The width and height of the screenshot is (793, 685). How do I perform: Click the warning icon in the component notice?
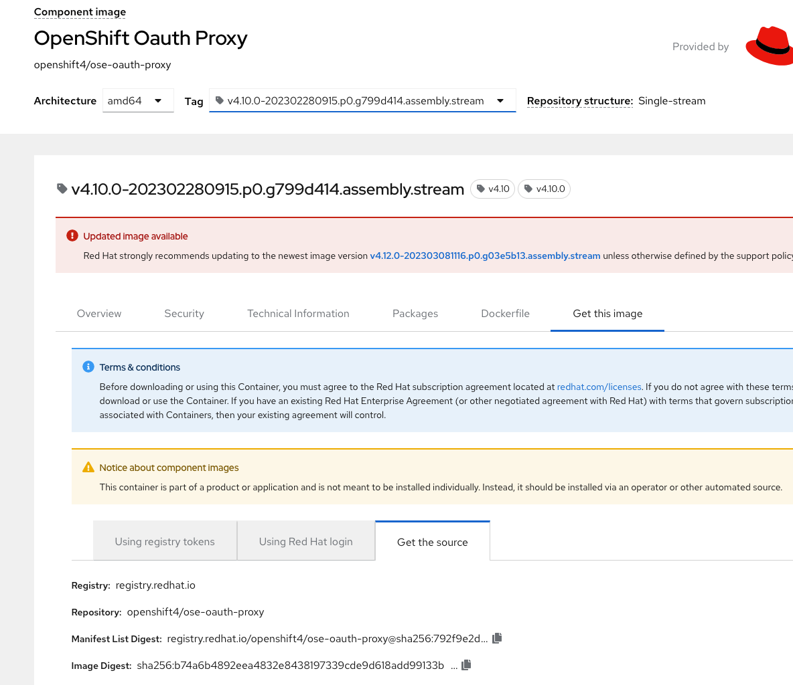[88, 466]
